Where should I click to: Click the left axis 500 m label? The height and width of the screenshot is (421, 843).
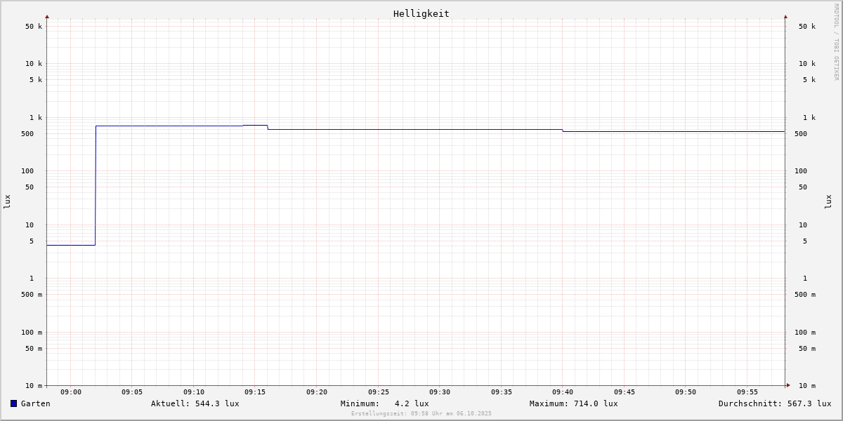coord(32,295)
